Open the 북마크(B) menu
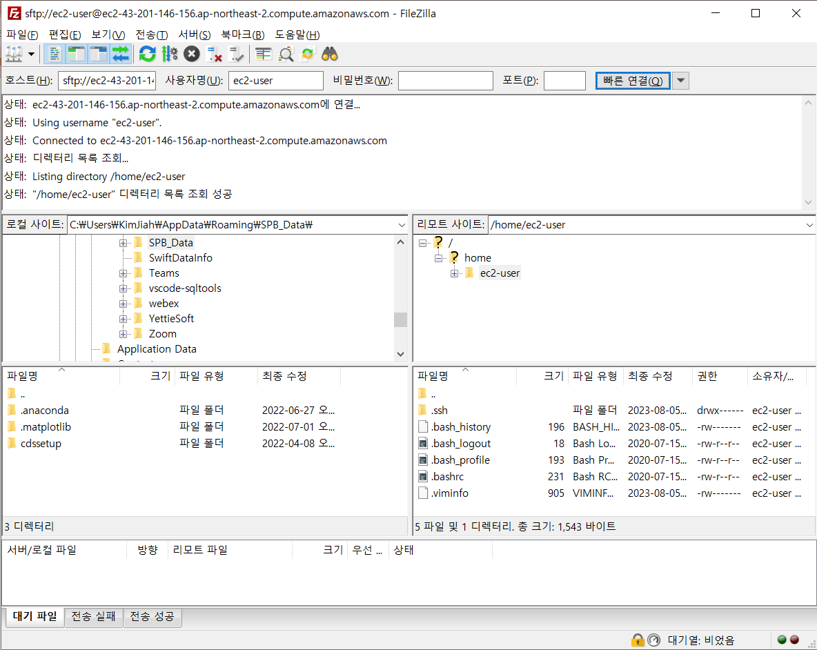The width and height of the screenshot is (817, 650). tap(243, 35)
